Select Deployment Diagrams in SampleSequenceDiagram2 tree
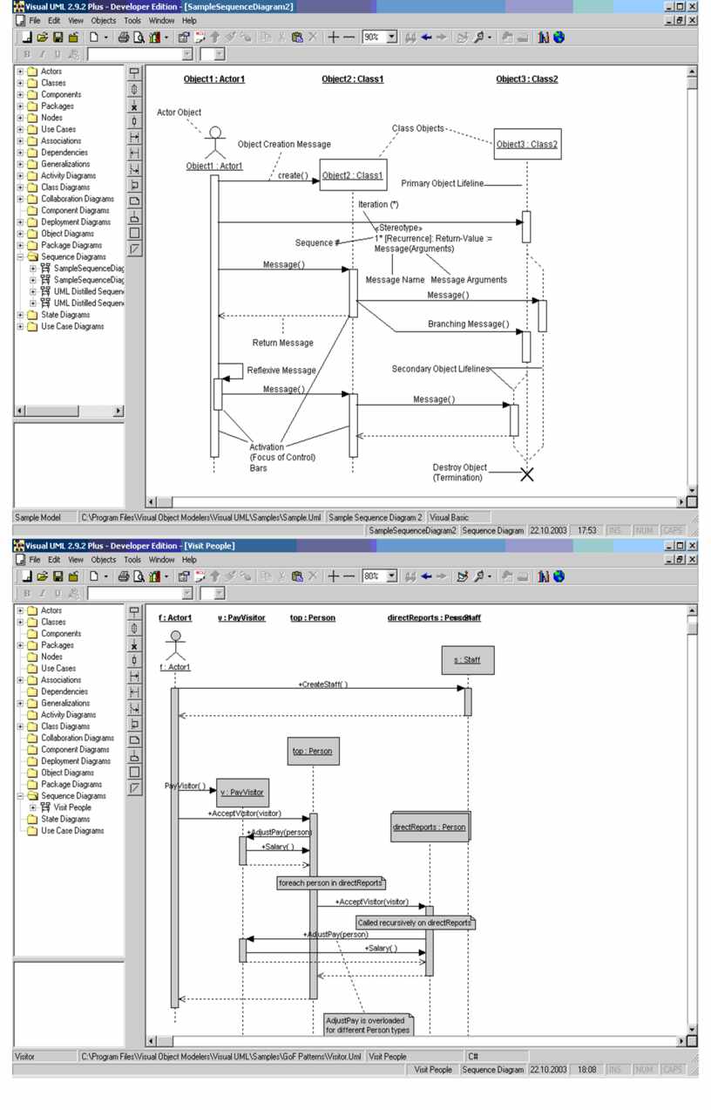 [x=76, y=221]
